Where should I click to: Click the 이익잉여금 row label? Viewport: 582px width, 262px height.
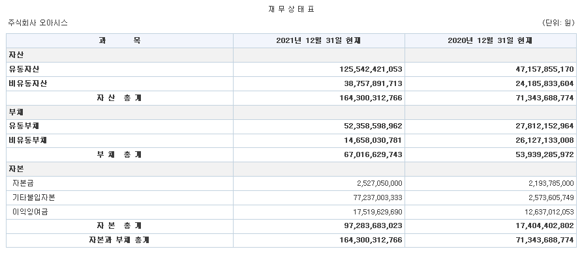pos(30,212)
